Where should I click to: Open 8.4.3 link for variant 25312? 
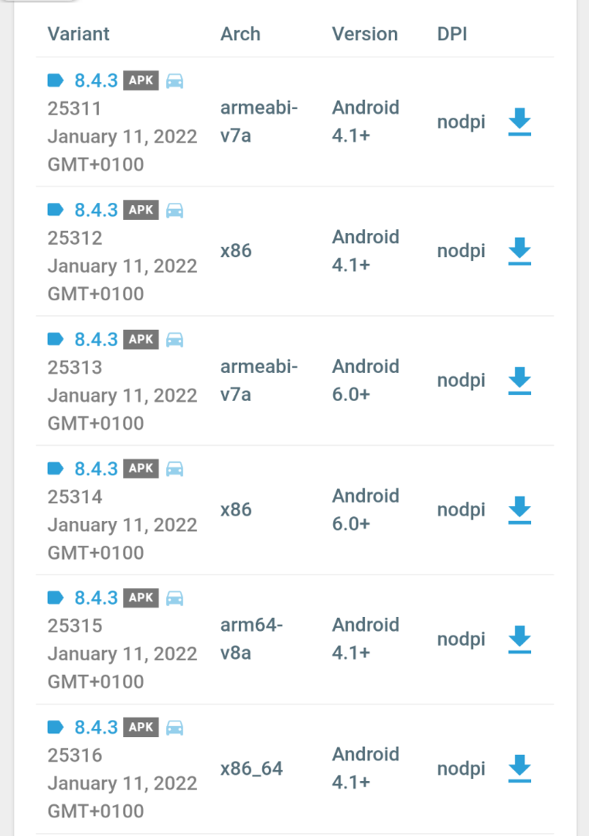coord(96,210)
